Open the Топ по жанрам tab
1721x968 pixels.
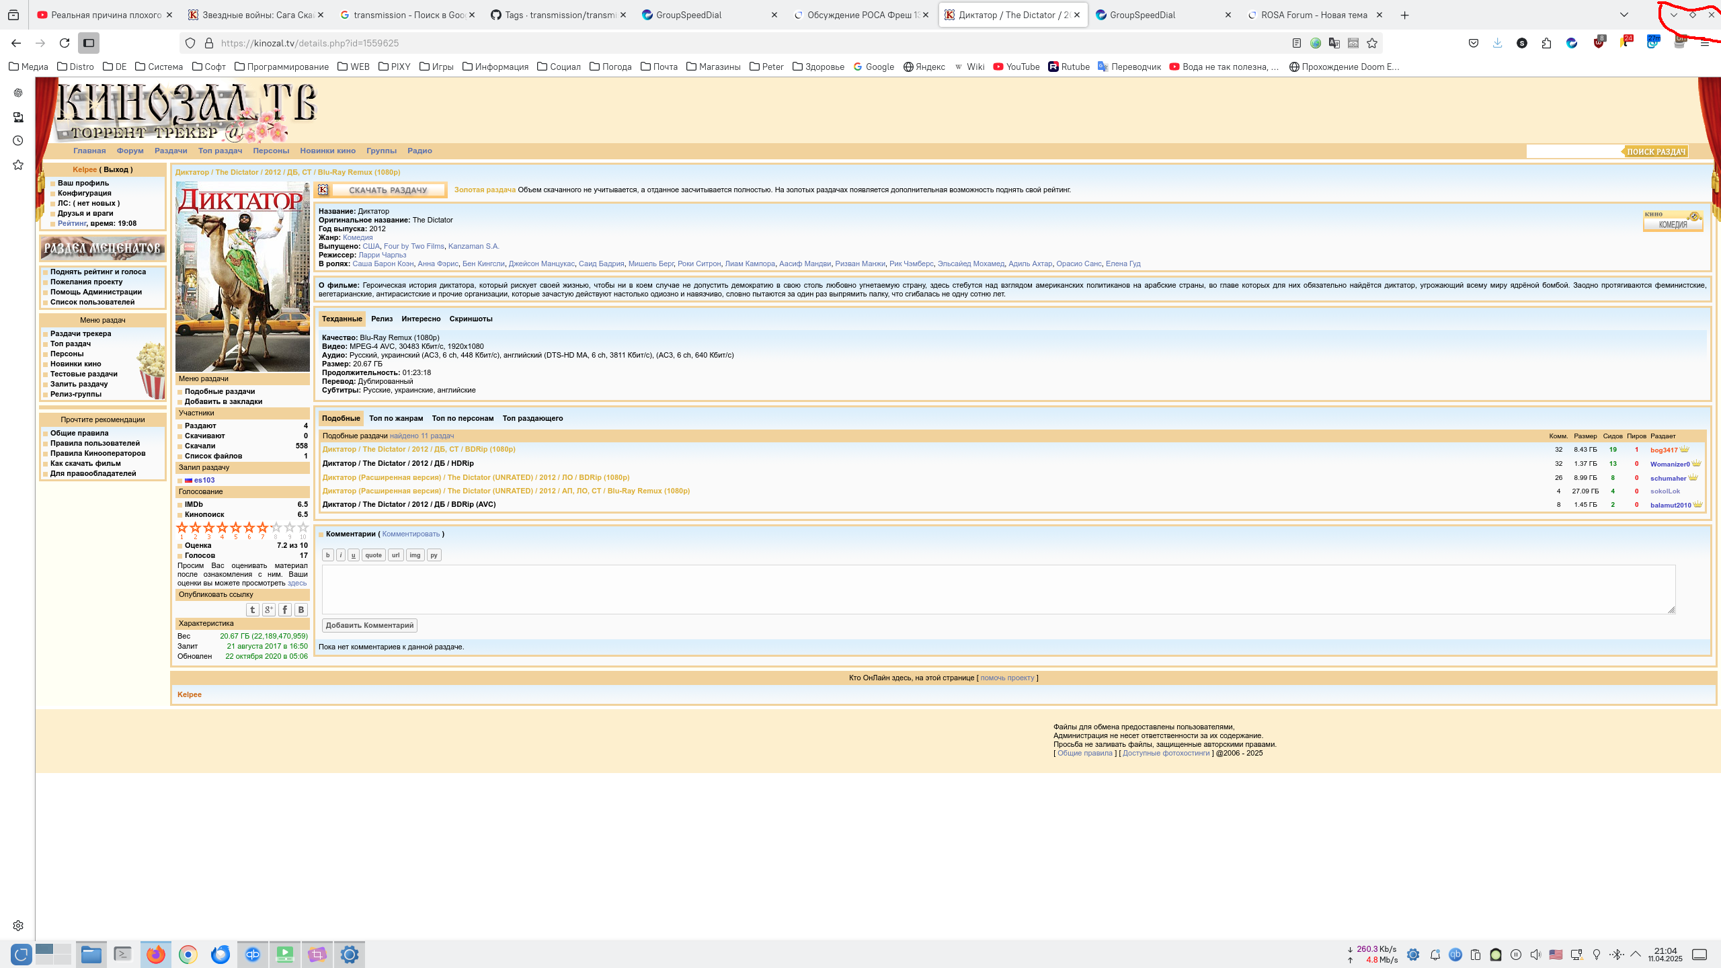pyautogui.click(x=396, y=418)
